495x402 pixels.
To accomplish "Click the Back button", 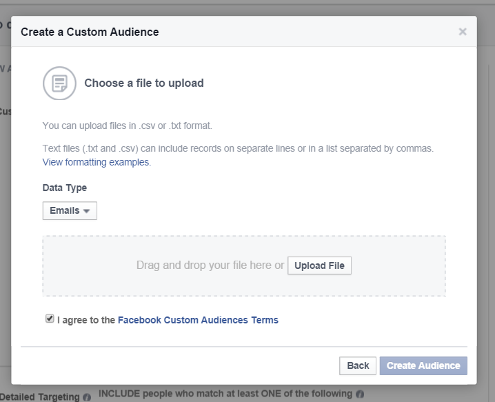I will tap(358, 365).
